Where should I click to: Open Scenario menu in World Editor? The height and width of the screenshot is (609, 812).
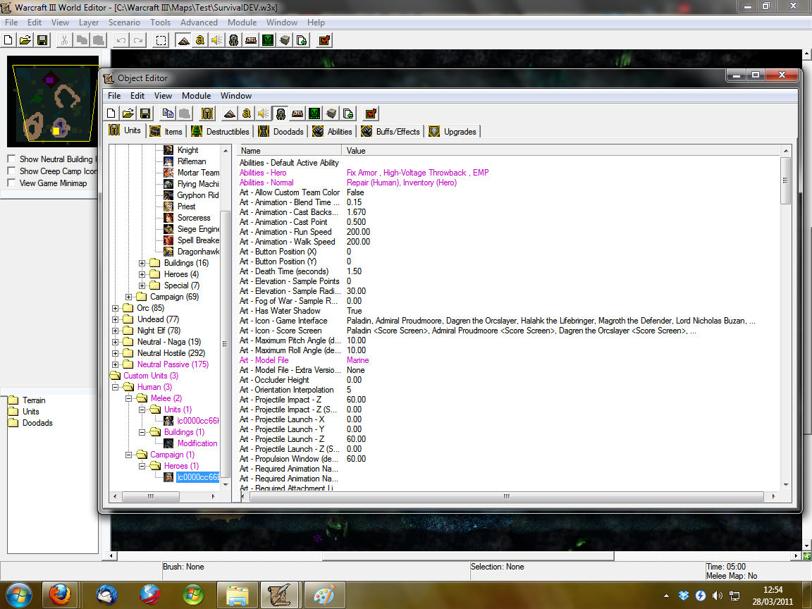pyautogui.click(x=124, y=23)
